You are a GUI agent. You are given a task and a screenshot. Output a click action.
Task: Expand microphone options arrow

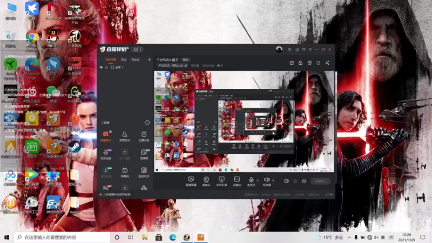point(258,180)
